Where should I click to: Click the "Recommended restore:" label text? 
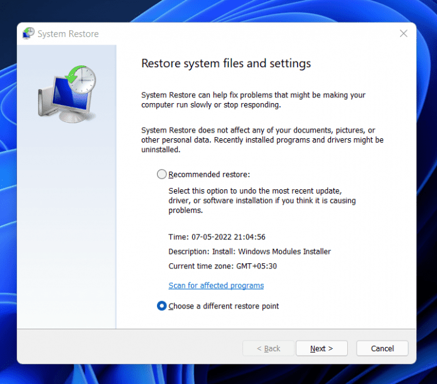coord(209,174)
